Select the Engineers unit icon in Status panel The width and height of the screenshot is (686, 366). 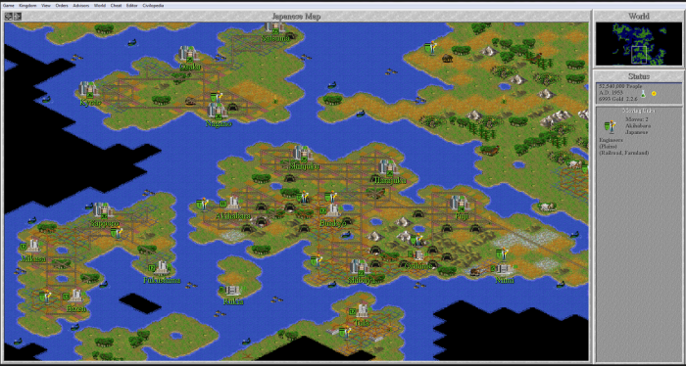pos(608,127)
